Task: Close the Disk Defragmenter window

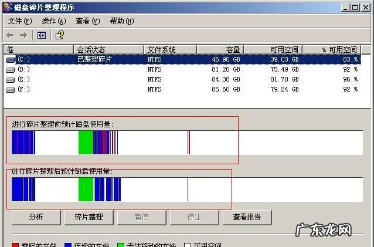Action: 366,8
